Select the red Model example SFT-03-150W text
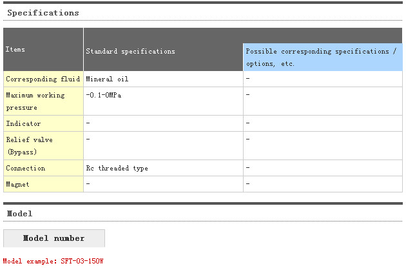406x268 pixels. [x=53, y=261]
